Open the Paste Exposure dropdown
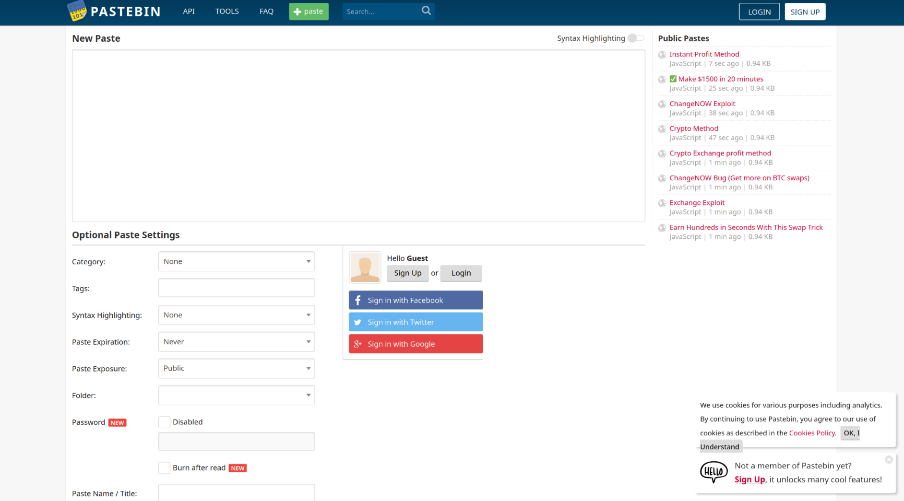This screenshot has width=904, height=501. tap(236, 368)
